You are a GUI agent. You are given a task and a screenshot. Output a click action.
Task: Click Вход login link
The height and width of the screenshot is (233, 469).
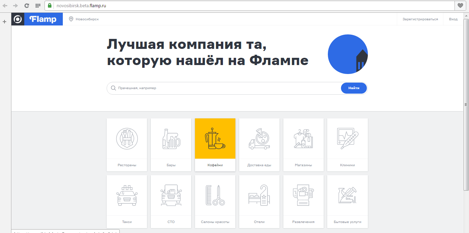[453, 19]
